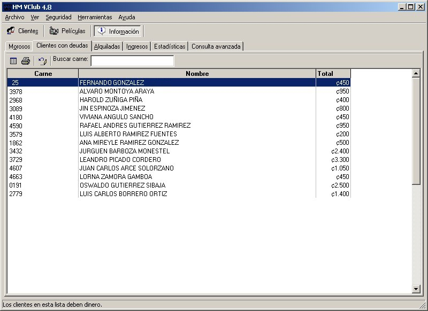This screenshot has height=311, width=428.
Task: Click carne number 4590
Action: (x=16, y=126)
